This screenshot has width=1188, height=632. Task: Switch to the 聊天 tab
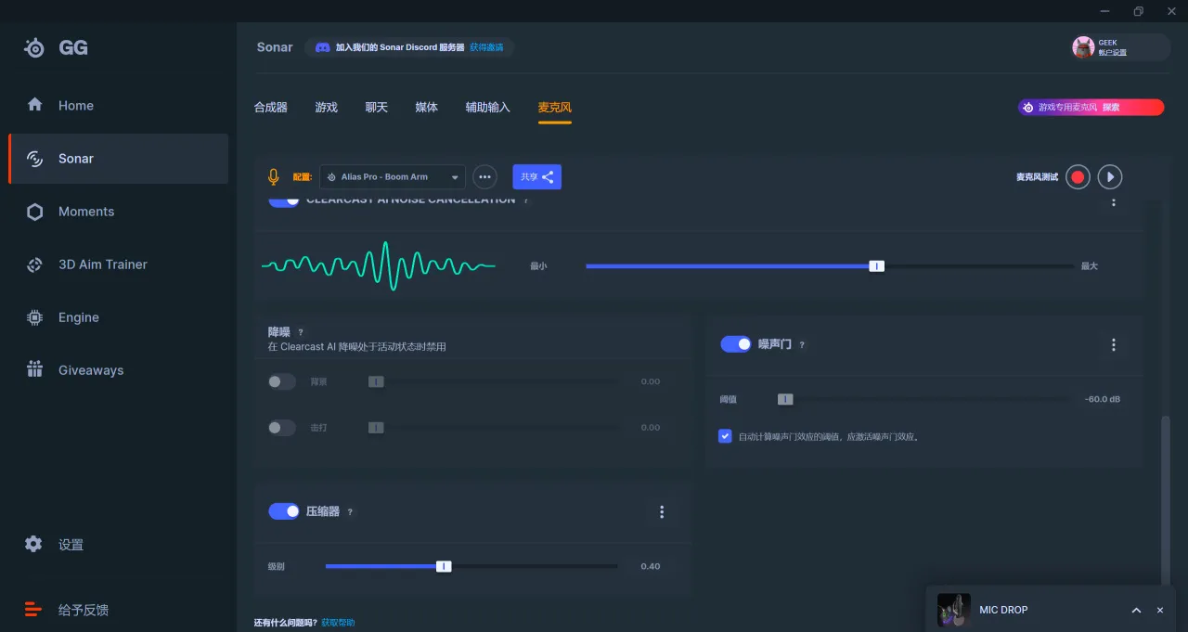377,108
